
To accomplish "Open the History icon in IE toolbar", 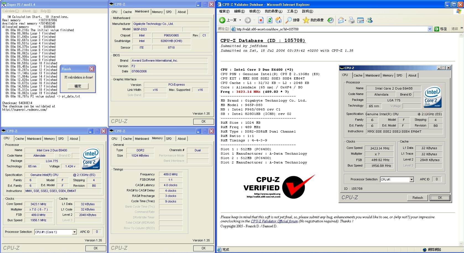I will tap(330, 20).
